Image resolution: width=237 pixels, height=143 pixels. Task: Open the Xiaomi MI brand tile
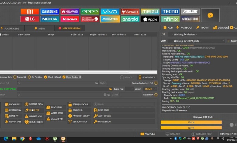pos(30,12)
